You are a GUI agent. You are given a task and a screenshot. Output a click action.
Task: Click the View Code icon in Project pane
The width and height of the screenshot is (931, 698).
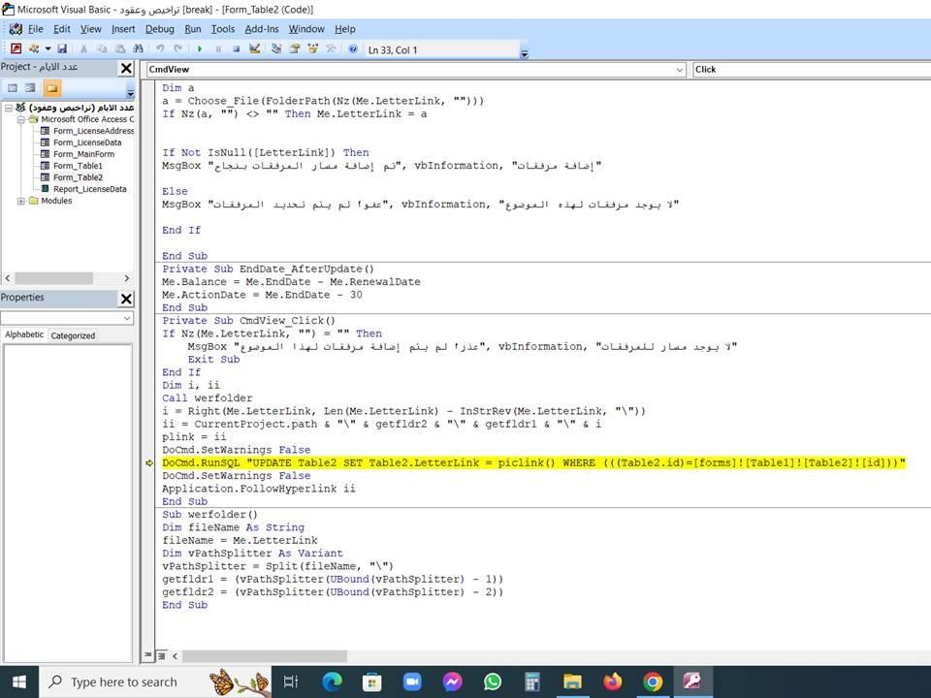coord(13,88)
